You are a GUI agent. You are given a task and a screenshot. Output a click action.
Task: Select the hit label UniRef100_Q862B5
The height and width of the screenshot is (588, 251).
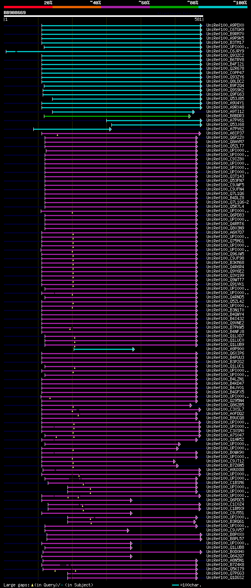[225, 405]
